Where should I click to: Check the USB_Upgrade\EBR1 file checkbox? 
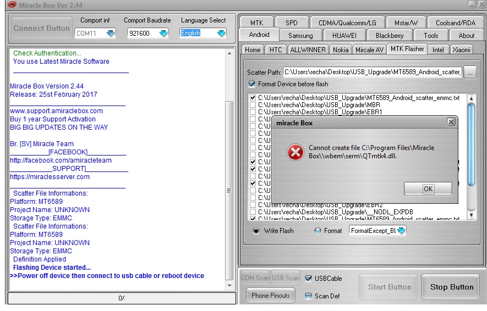[x=253, y=112]
